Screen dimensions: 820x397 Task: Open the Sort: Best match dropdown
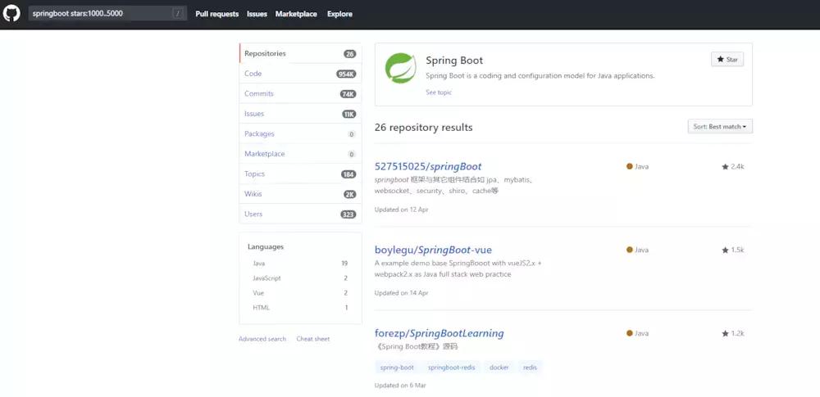[x=720, y=126]
